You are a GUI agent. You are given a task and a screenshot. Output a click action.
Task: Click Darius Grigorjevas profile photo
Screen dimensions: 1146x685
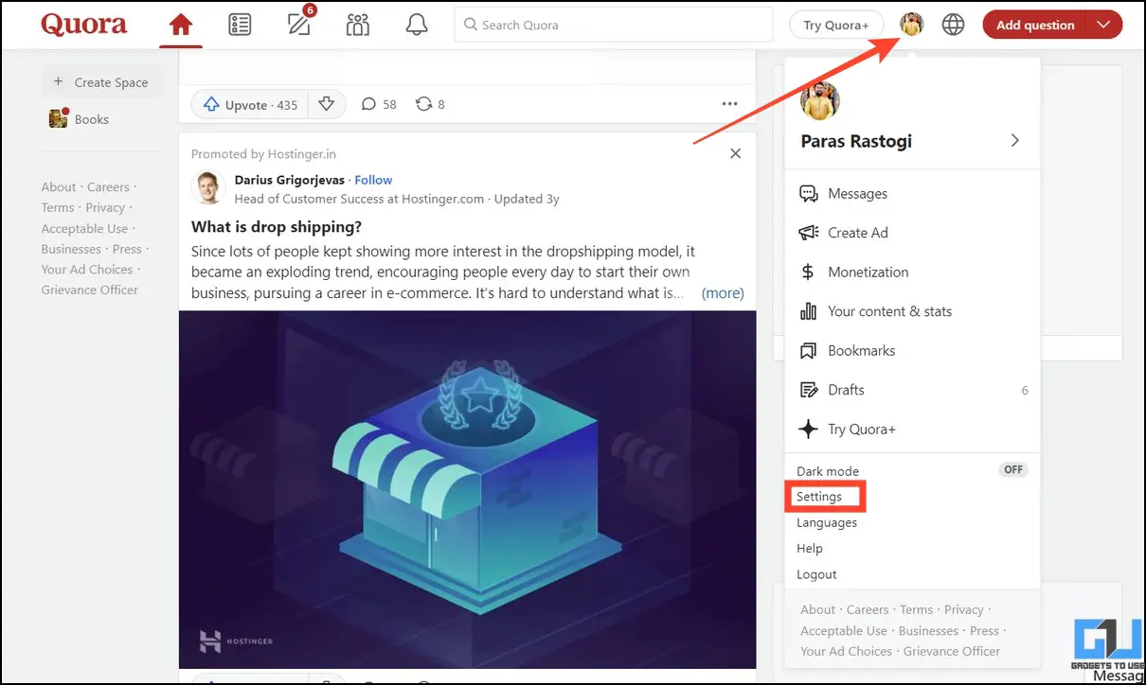207,187
